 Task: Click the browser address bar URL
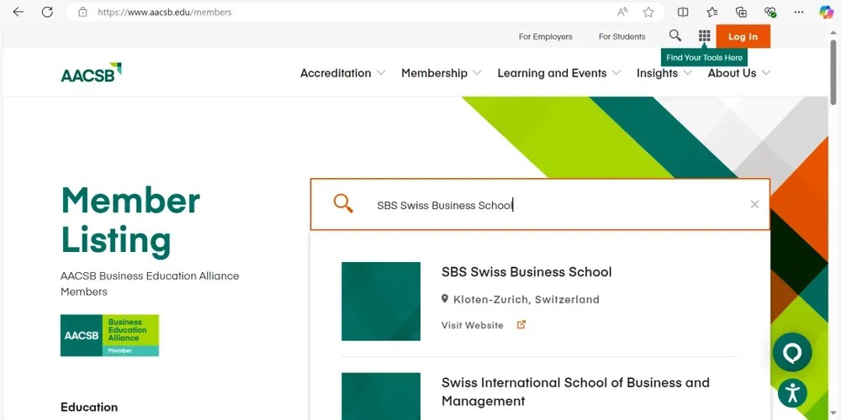[165, 12]
